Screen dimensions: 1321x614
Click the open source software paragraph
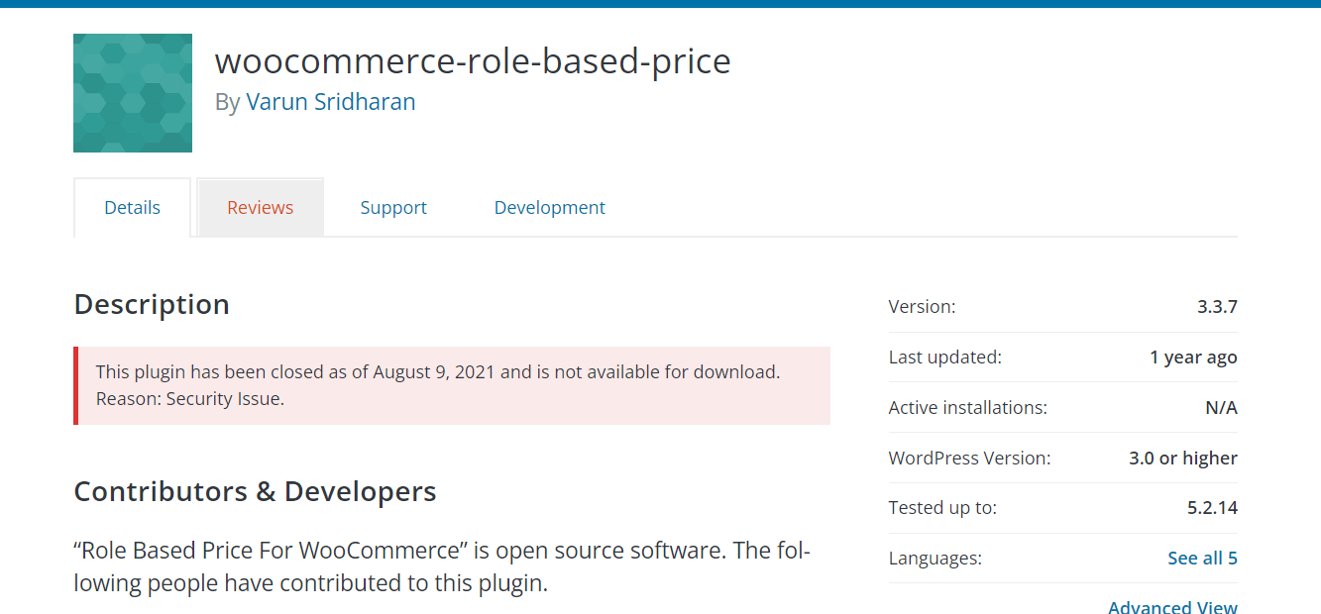pyautogui.click(x=442, y=566)
